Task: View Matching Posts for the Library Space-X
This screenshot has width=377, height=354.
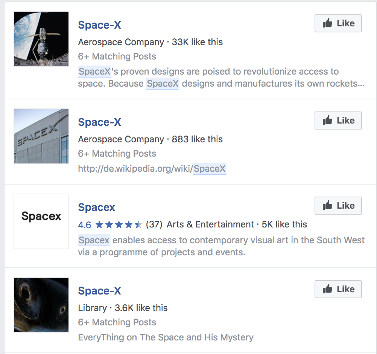Action: (x=117, y=322)
